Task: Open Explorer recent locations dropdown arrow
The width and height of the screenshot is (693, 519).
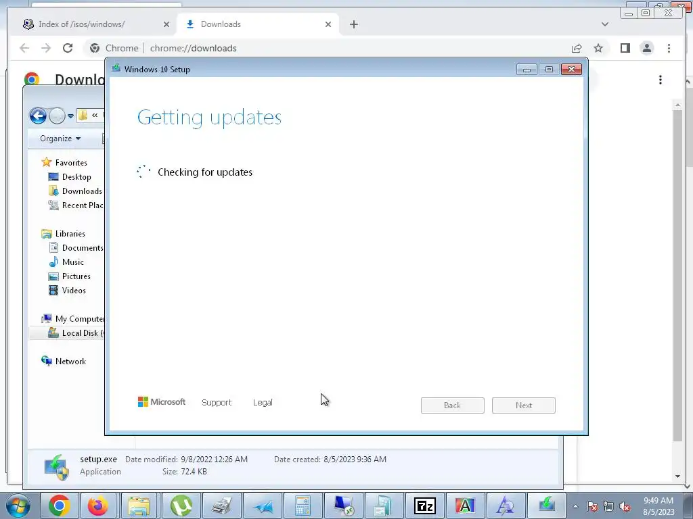Action: click(x=70, y=116)
